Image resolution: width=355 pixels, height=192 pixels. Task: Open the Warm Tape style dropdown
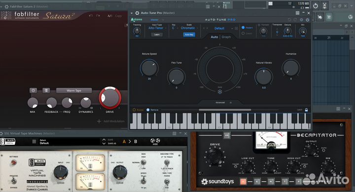[x=74, y=91]
